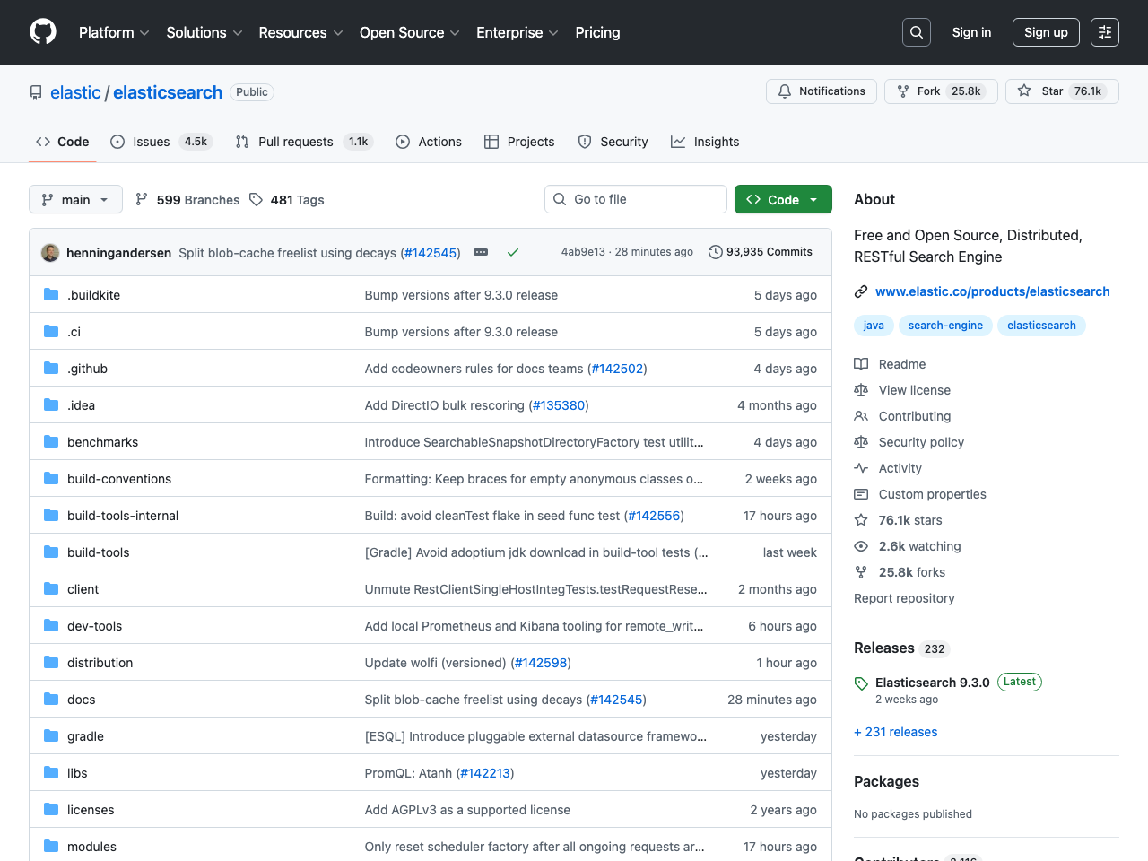Click the link icon next to www.elastic.co

[x=861, y=291]
